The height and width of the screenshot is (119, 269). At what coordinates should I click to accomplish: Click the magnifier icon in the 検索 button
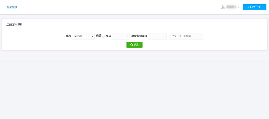coord(132,45)
